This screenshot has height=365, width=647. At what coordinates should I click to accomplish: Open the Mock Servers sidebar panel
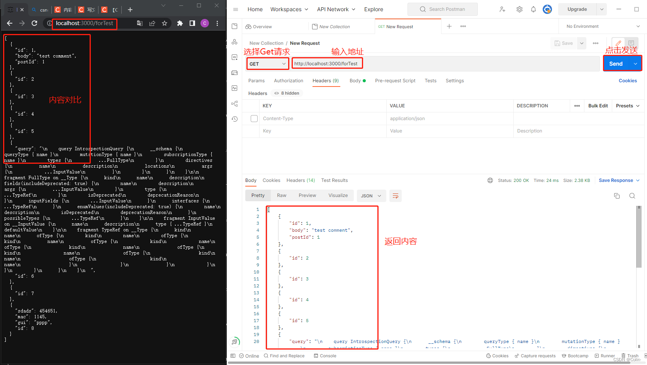pyautogui.click(x=234, y=72)
